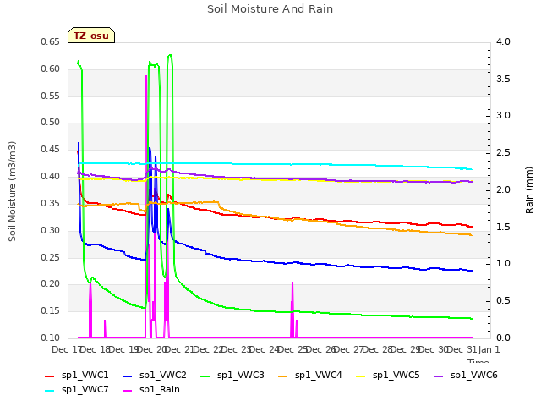The height and width of the screenshot is (406, 541).
Task: Click the orange sp1_VWC4 legend swatch
Action: (283, 376)
